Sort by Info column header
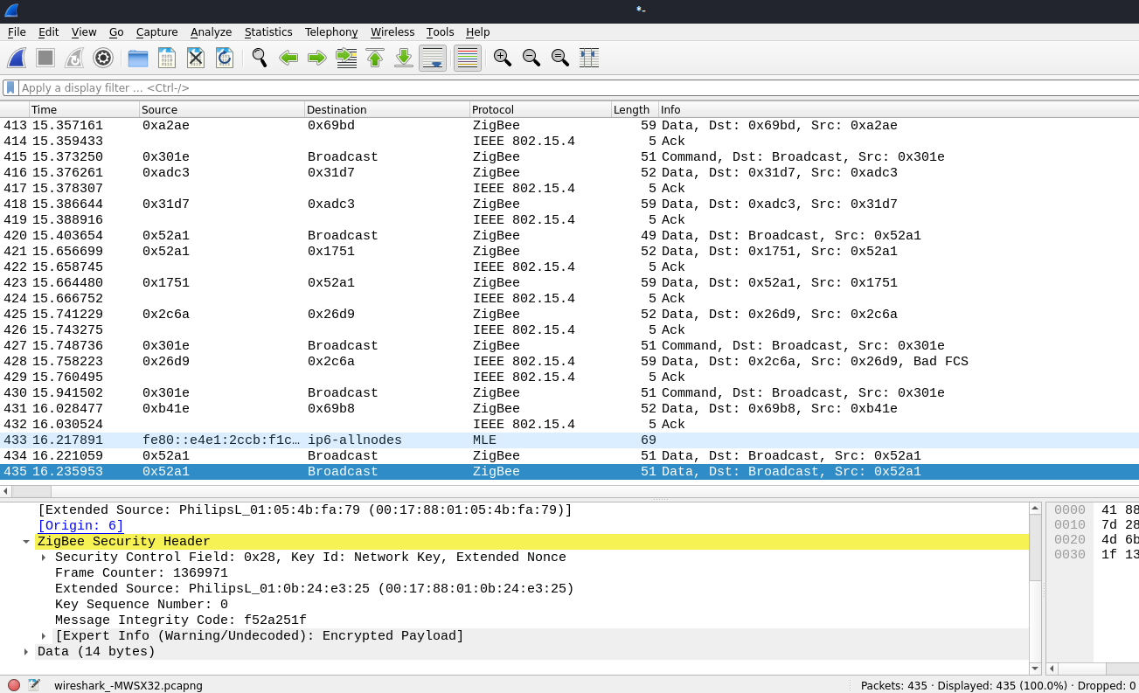The width and height of the screenshot is (1139, 693). (x=899, y=109)
